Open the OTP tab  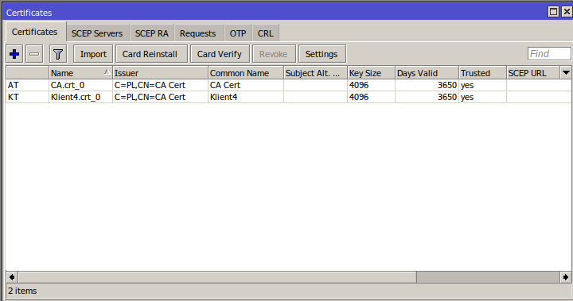pyautogui.click(x=238, y=33)
